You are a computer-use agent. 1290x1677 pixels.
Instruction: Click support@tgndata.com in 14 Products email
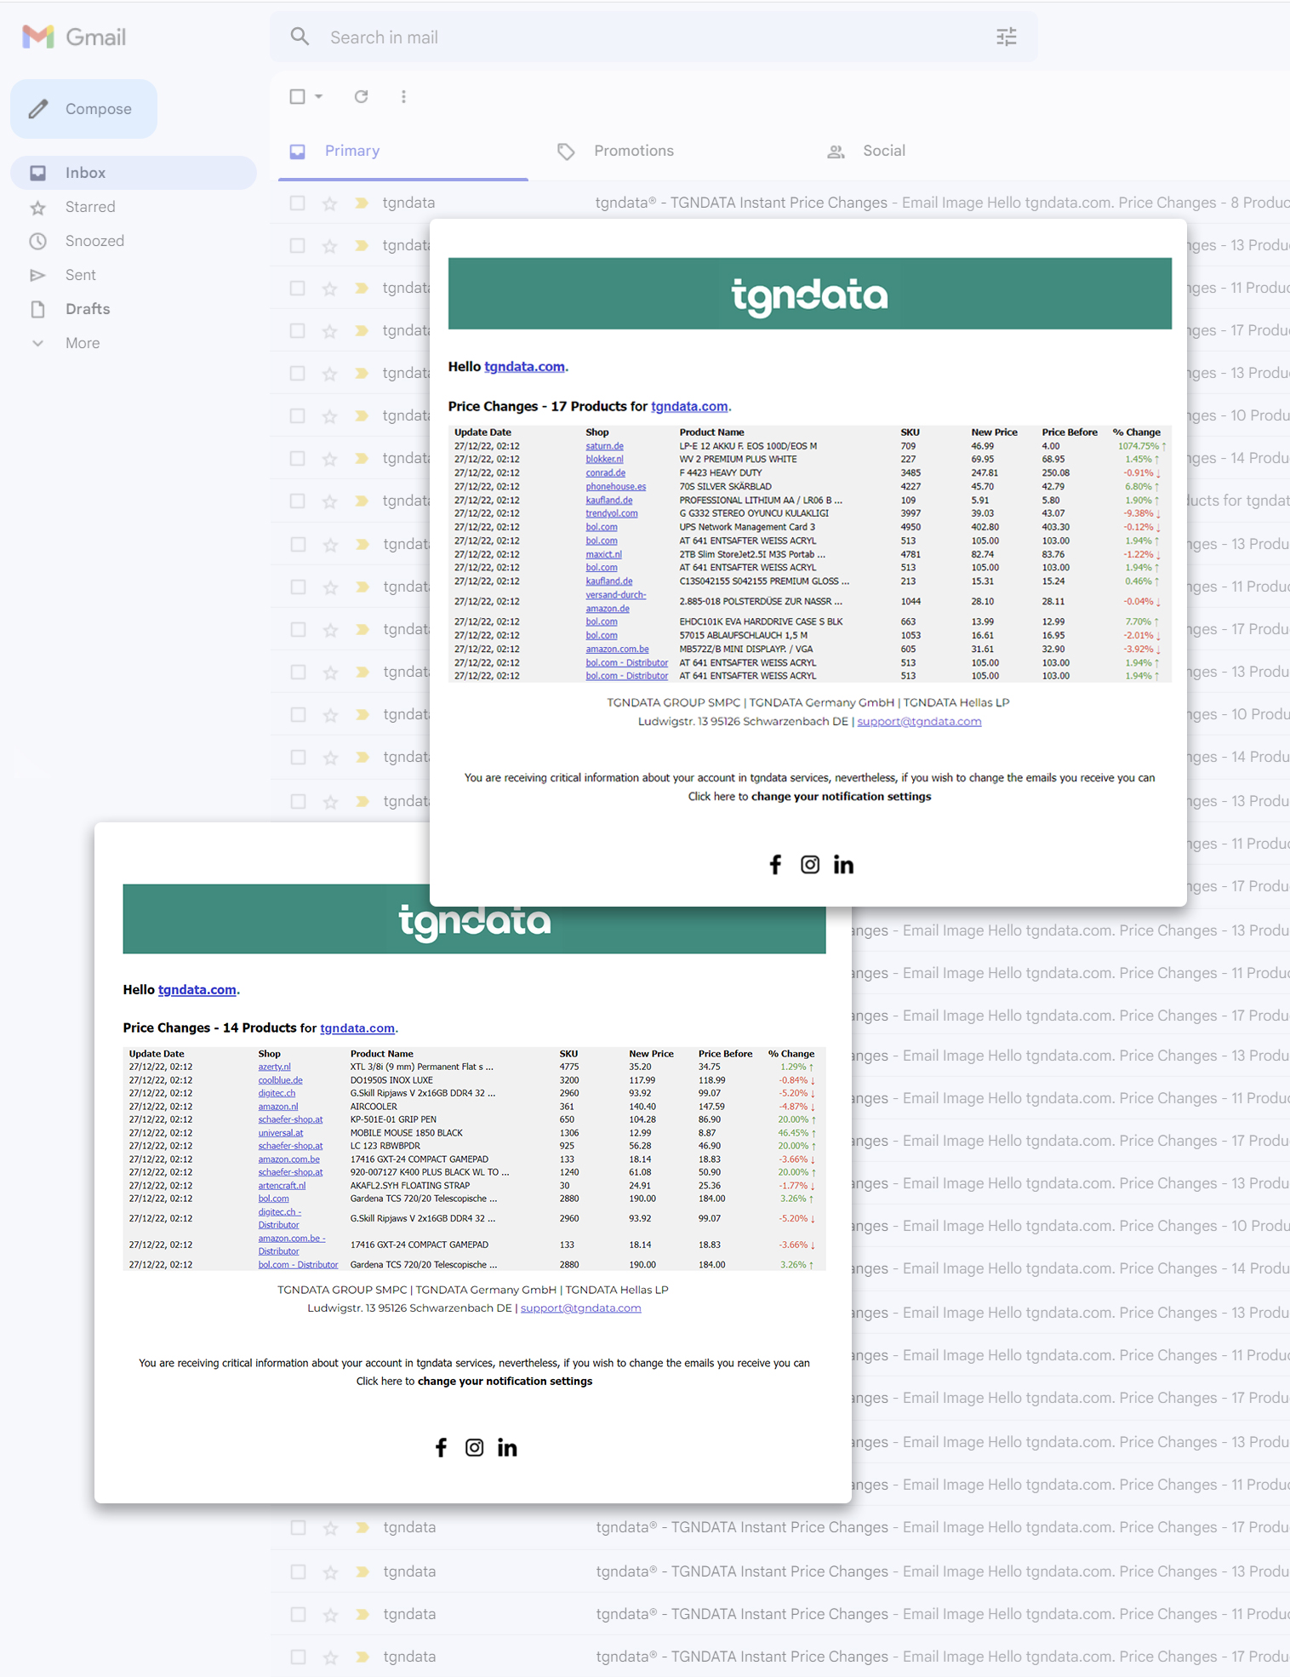pyautogui.click(x=580, y=1308)
